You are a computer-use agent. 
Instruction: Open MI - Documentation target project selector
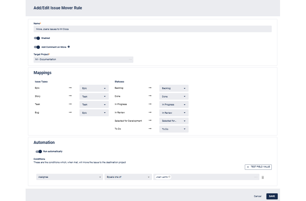click(83, 59)
